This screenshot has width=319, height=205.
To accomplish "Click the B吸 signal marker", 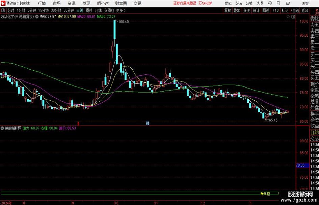I will click(265, 194).
